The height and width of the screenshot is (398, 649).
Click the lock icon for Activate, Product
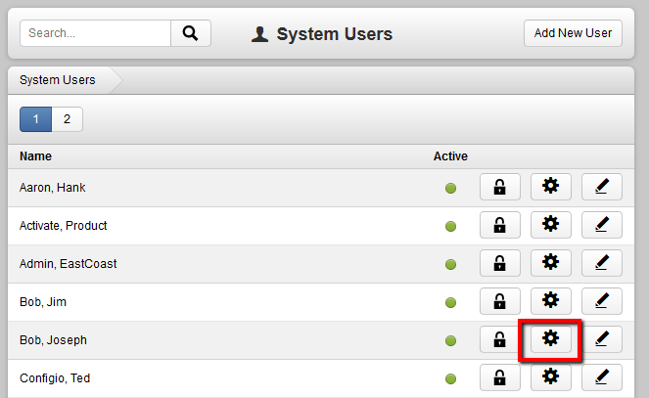tap(500, 225)
